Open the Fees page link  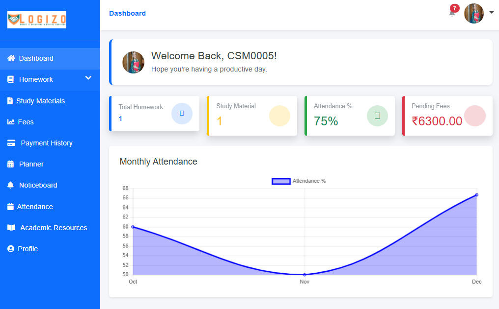coord(26,122)
